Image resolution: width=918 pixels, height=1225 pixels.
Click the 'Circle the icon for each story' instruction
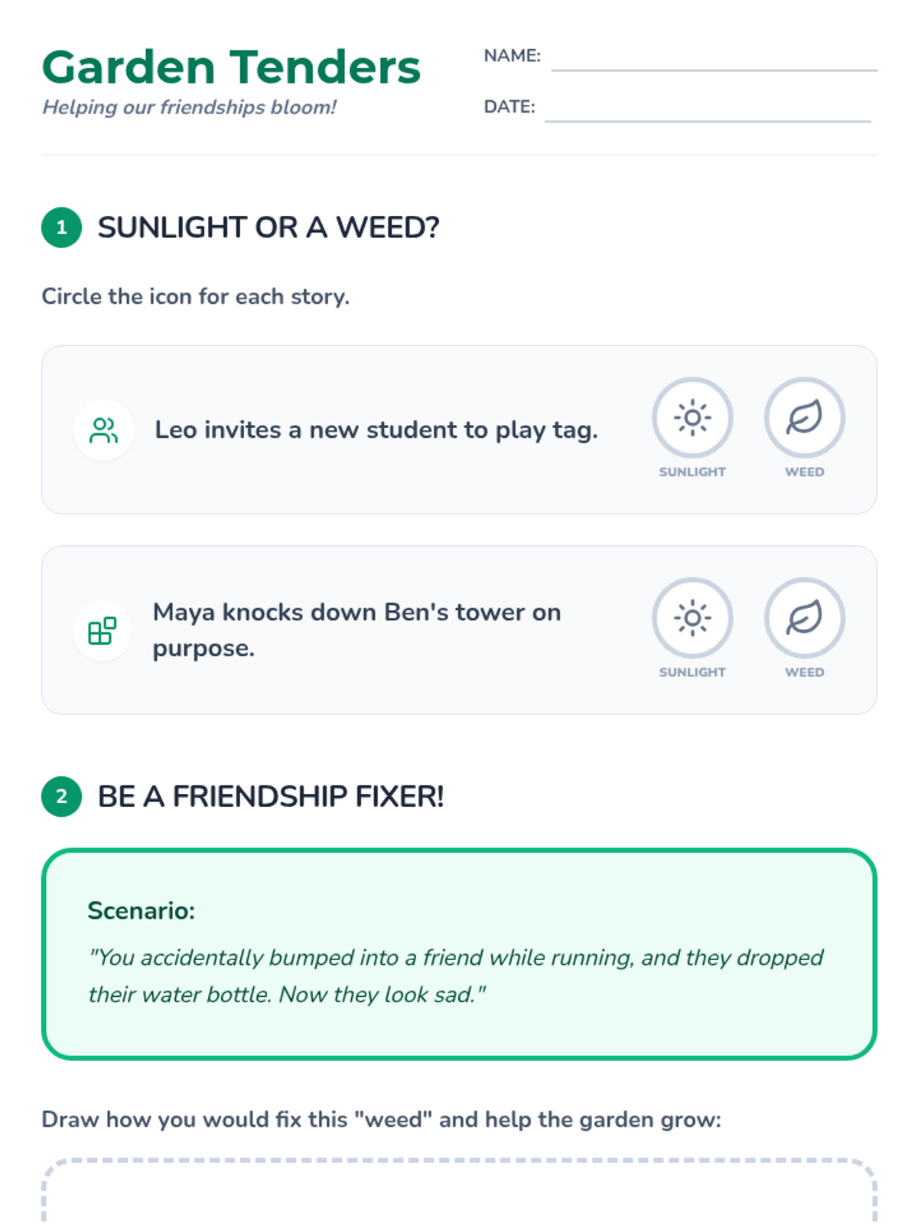(x=195, y=296)
